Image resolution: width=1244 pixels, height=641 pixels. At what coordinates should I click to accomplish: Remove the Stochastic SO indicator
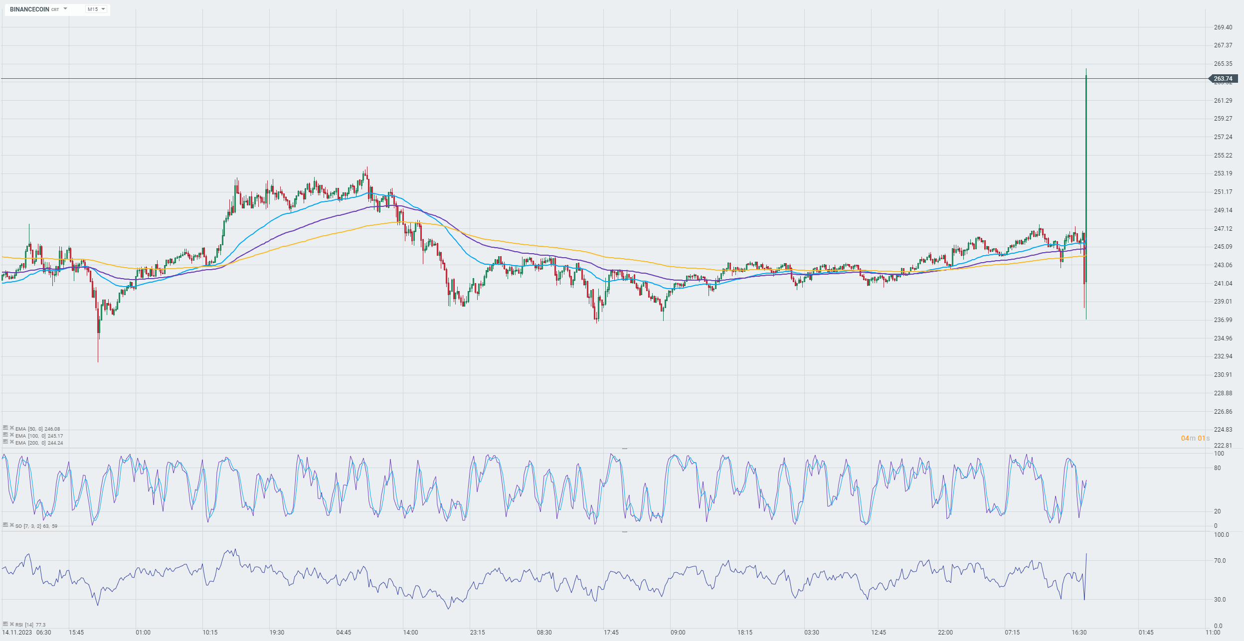pos(11,525)
